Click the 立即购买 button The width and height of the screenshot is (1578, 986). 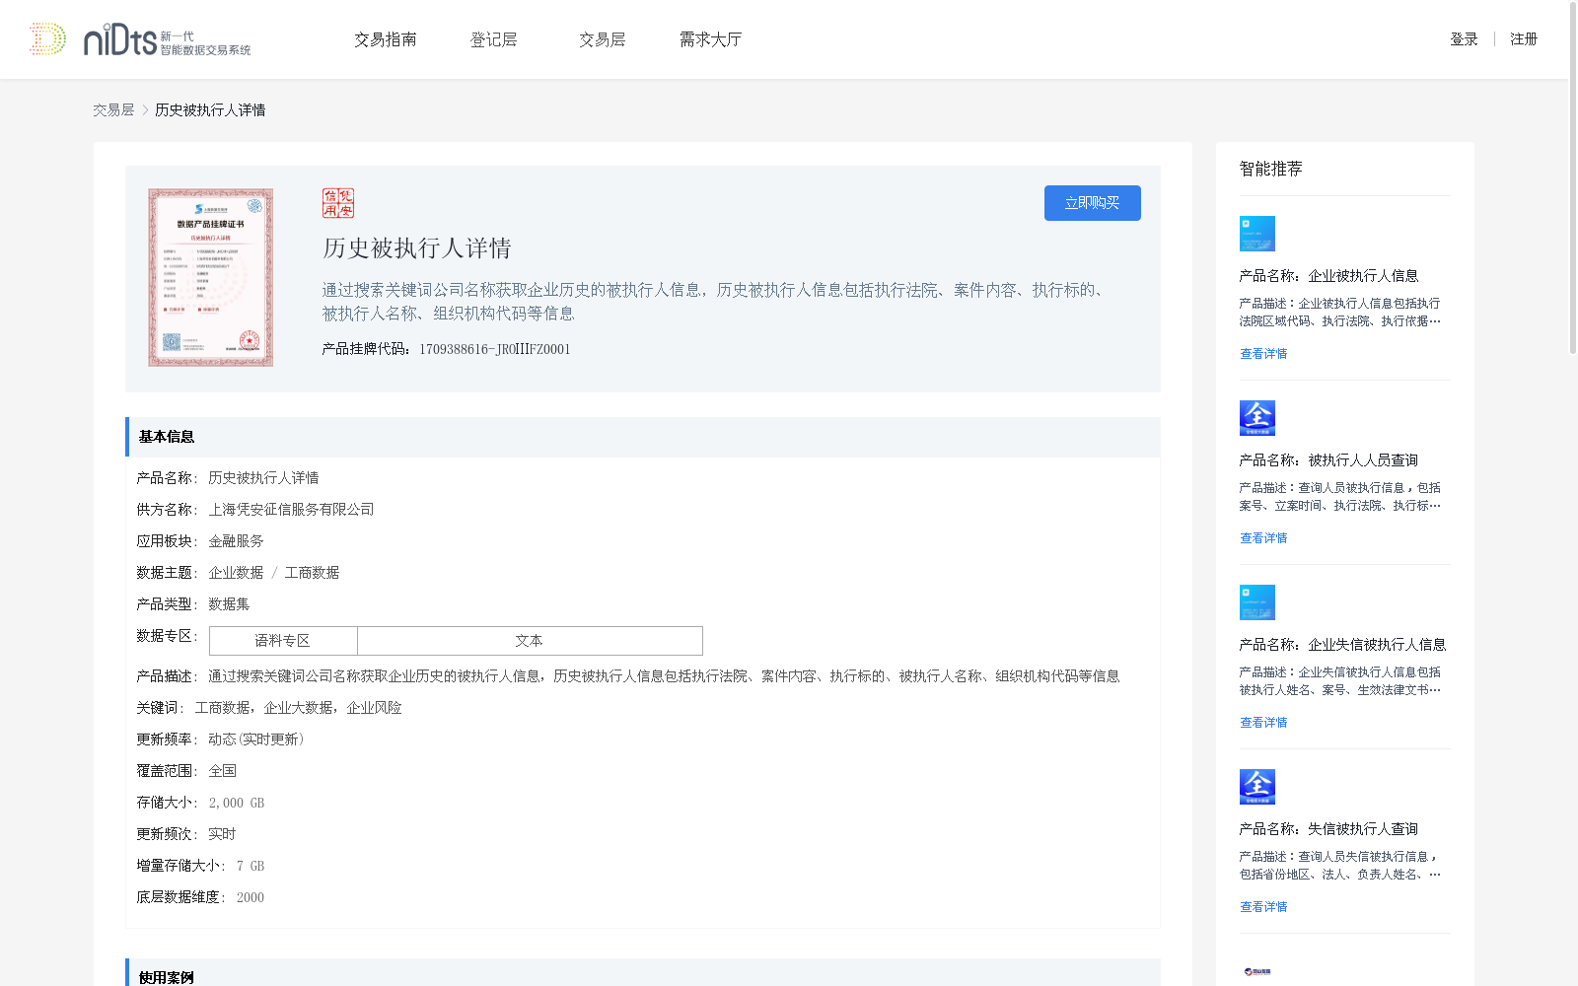pyautogui.click(x=1093, y=203)
